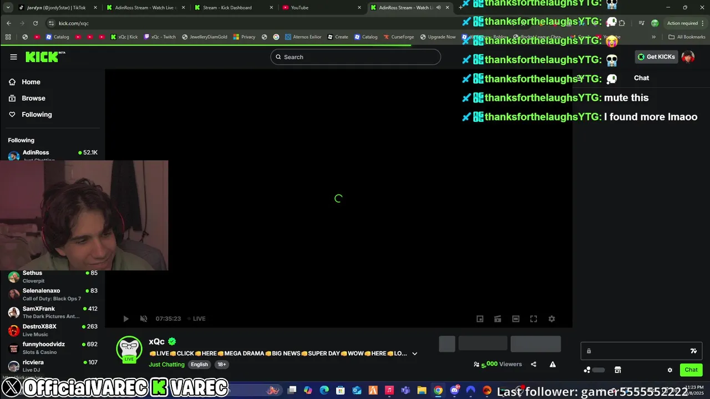Open Aternos Exilior bookmark
The image size is (710, 399).
point(303,37)
